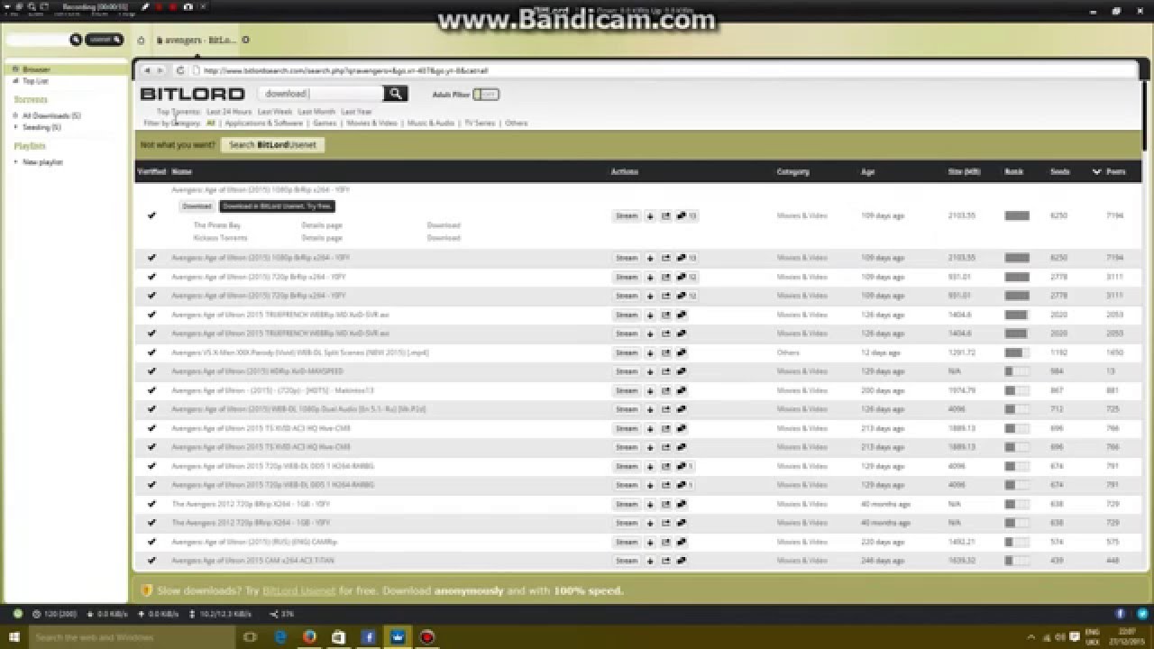The width and height of the screenshot is (1154, 649).
Task: Expand the Seeding tree item
Action: point(16,127)
